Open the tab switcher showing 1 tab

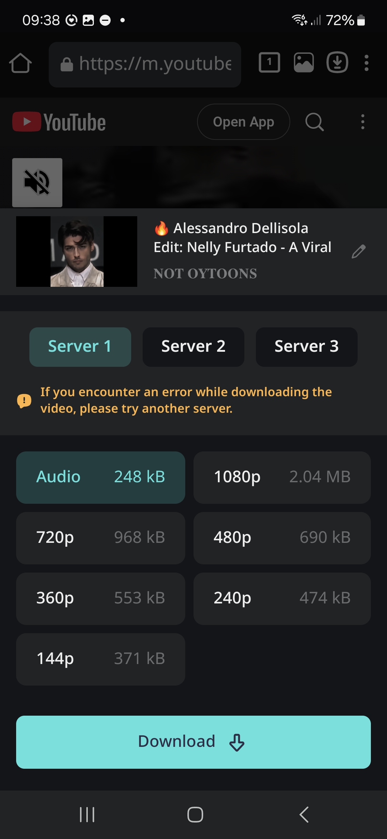click(269, 63)
